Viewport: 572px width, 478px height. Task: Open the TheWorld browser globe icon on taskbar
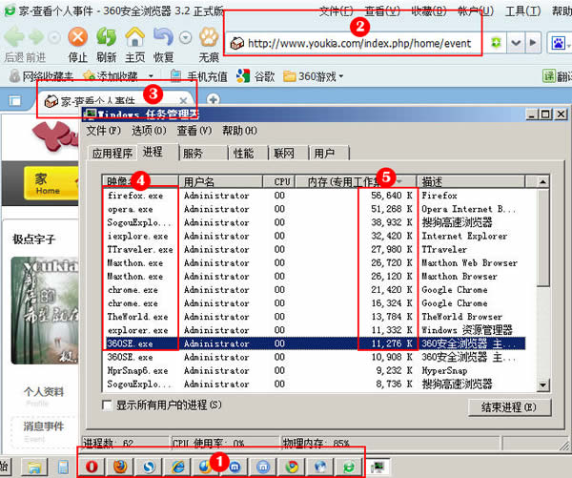[320, 467]
